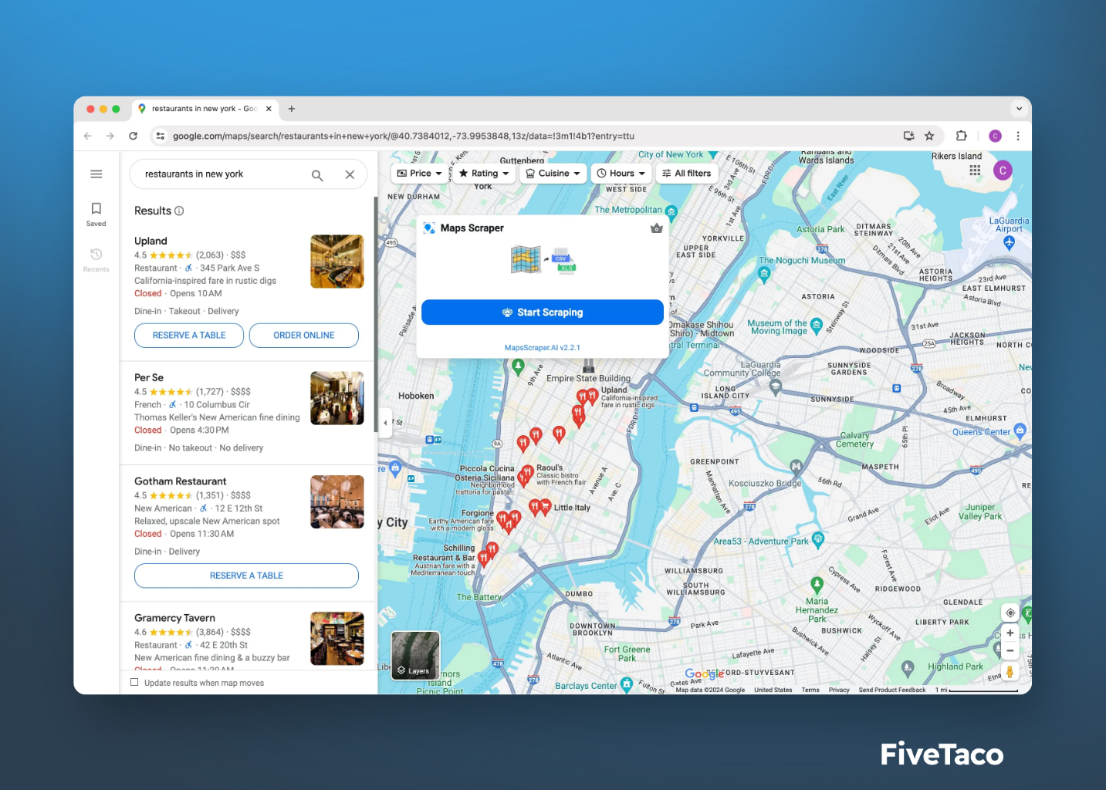Click RESERVE A TABLE for Upland
1106x790 pixels.
[x=189, y=336]
